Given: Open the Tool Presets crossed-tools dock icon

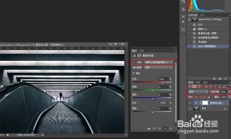Looking at the screenshot, I should click(183, 30).
